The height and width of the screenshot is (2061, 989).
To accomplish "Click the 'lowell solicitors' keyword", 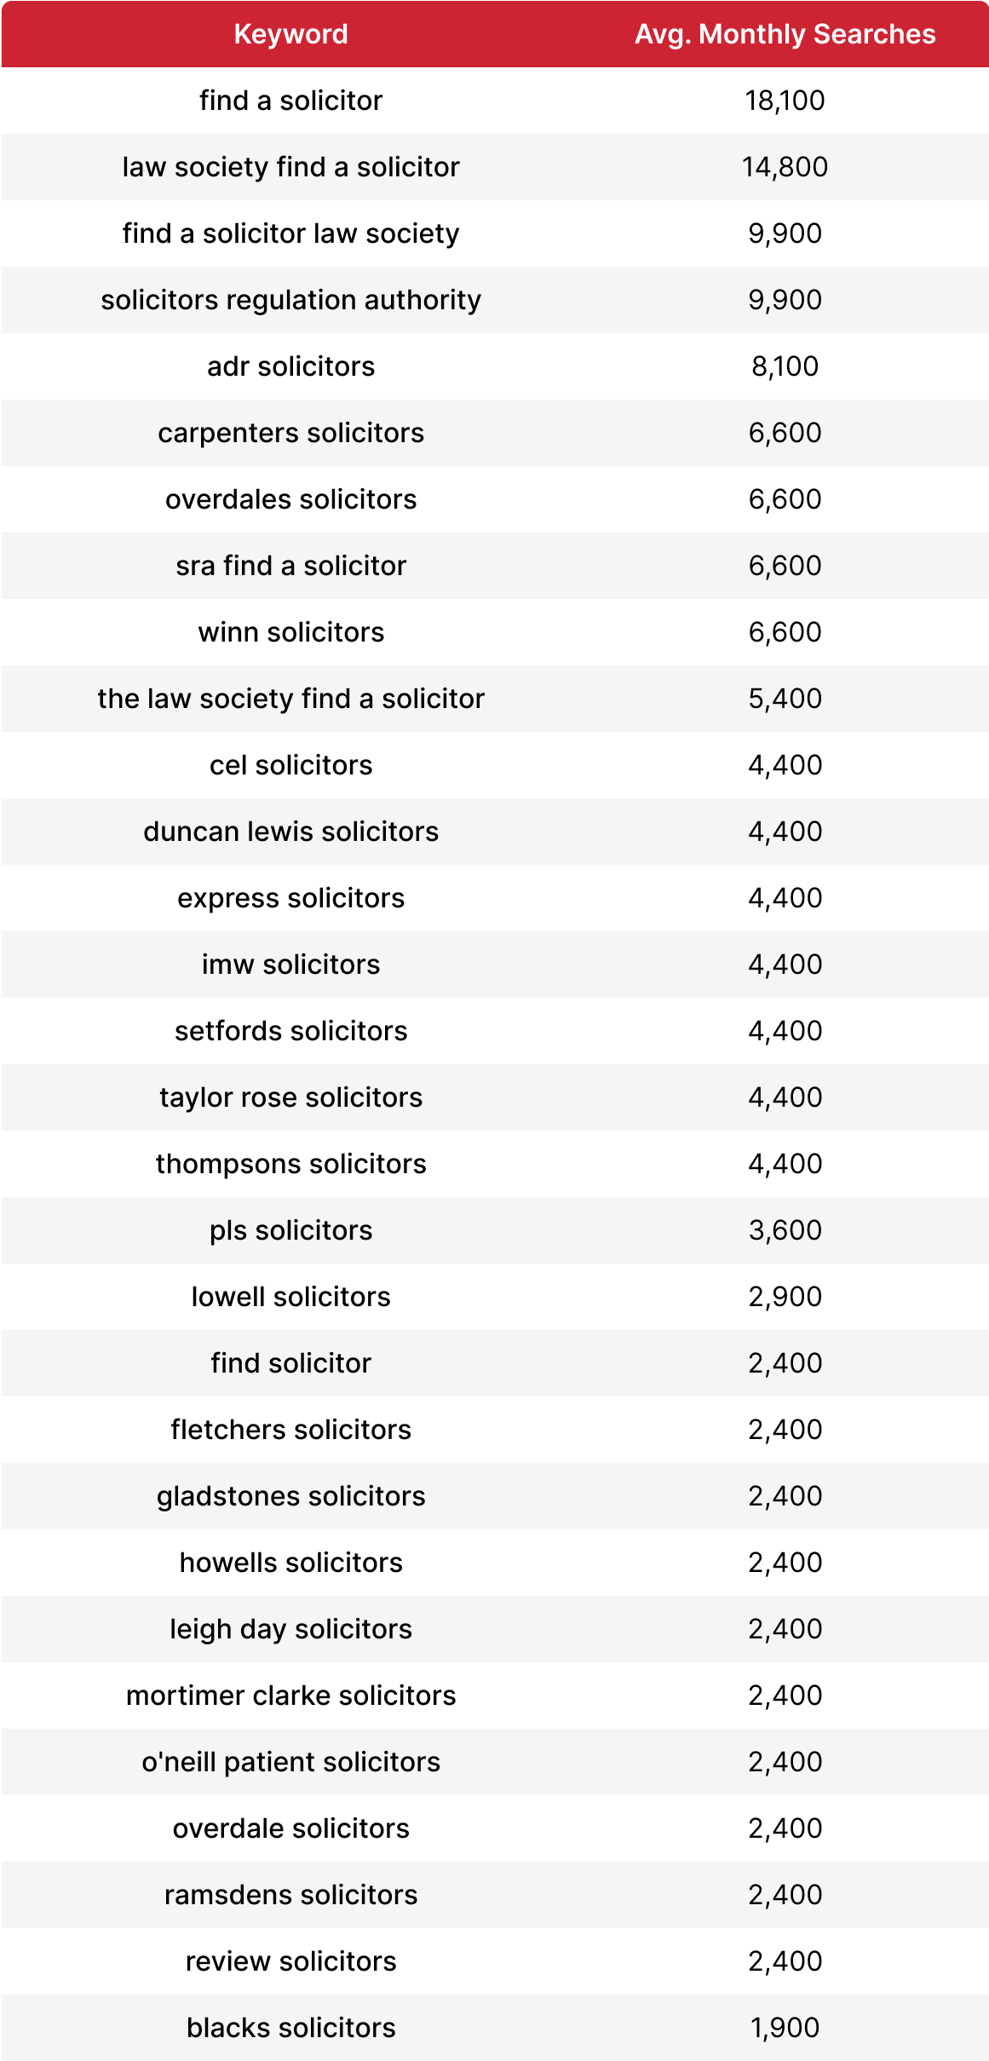I will 290,1297.
